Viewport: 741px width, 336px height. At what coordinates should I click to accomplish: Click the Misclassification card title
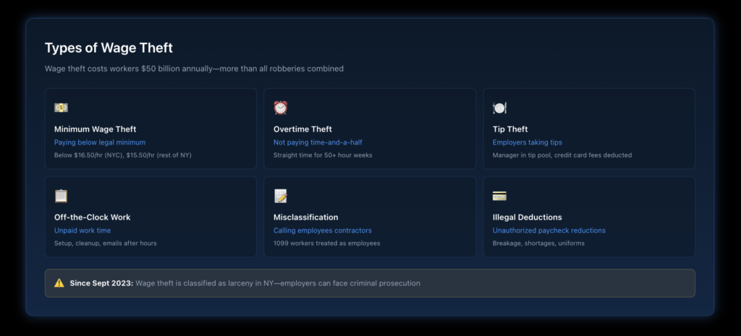(305, 217)
